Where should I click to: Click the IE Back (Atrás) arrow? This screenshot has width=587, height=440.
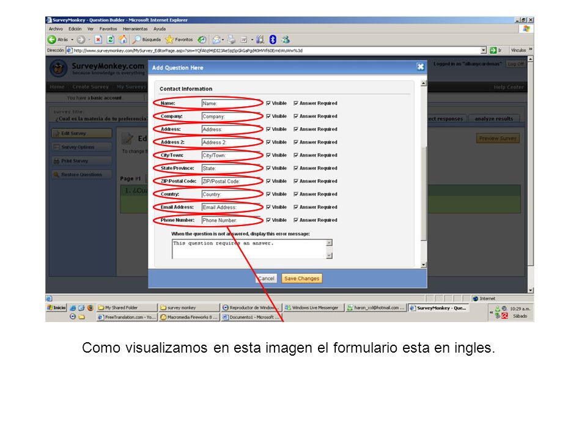tap(52, 39)
